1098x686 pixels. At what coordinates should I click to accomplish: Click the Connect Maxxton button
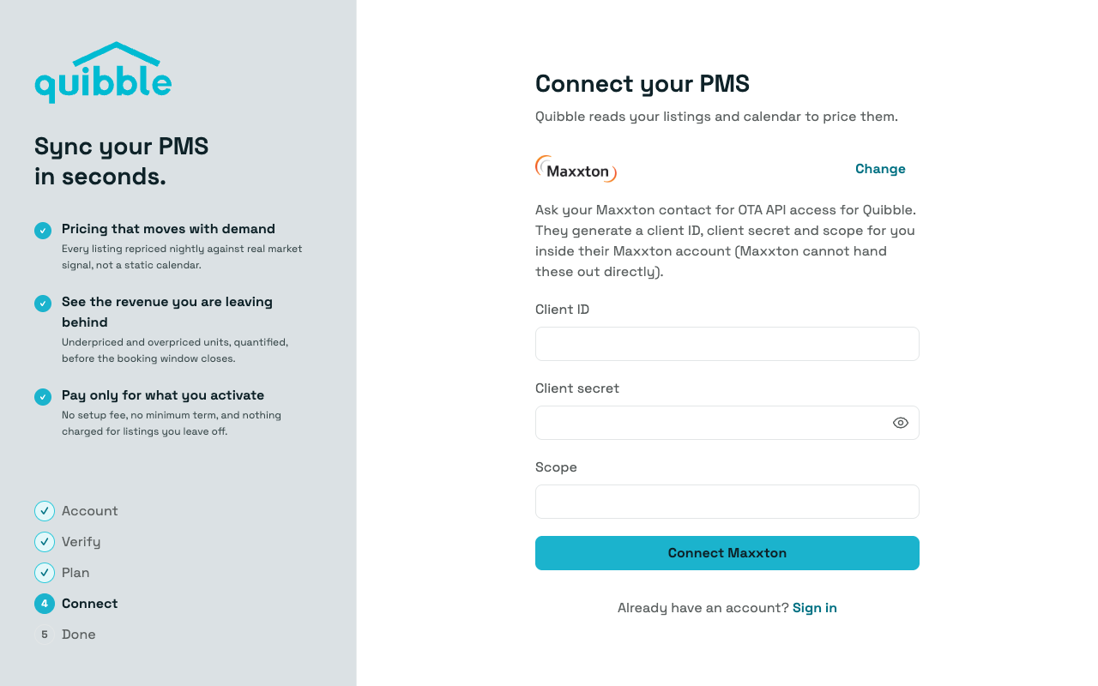[727, 553]
